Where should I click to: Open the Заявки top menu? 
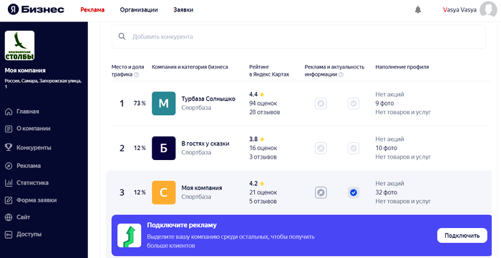183,10
